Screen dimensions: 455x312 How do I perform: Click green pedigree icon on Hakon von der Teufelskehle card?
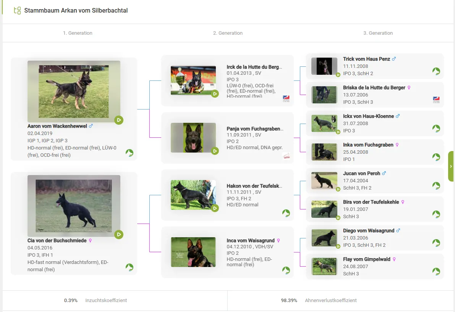click(286, 213)
